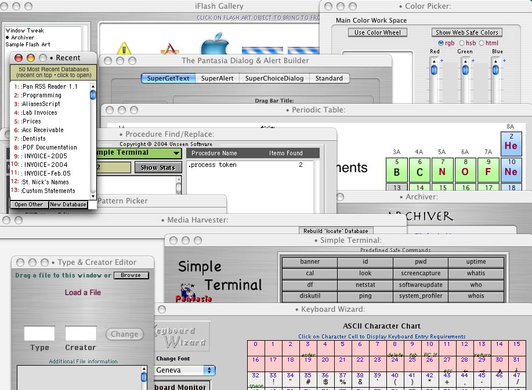Run the 'banner' command in Simple Terminal
Image resolution: width=532 pixels, height=390 pixels.
pyautogui.click(x=310, y=262)
